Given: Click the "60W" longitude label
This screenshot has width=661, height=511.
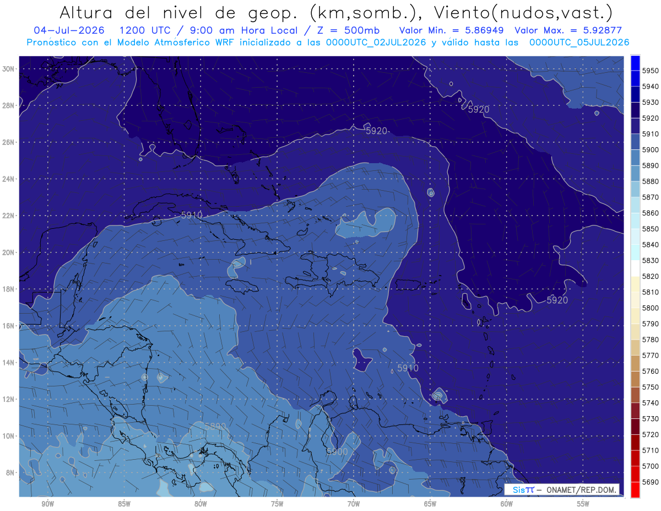Looking at the screenshot, I should [x=507, y=504].
